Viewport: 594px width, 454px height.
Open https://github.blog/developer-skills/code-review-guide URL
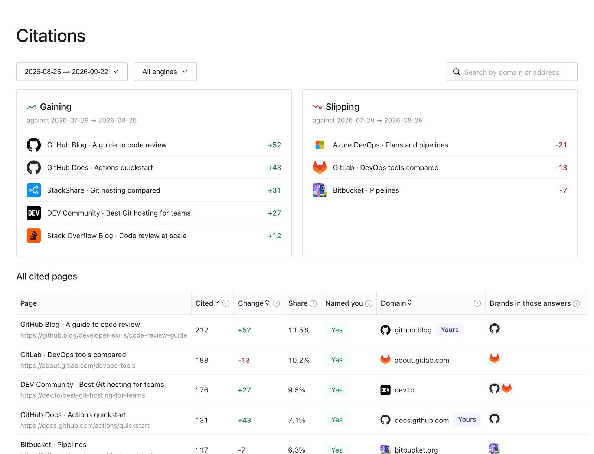tap(104, 335)
